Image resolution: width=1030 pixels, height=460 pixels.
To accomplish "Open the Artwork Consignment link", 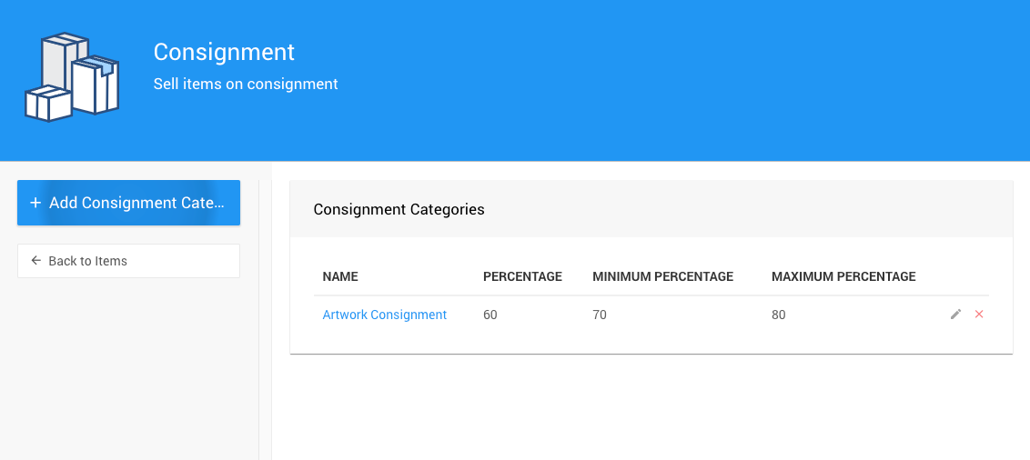I will [x=384, y=315].
